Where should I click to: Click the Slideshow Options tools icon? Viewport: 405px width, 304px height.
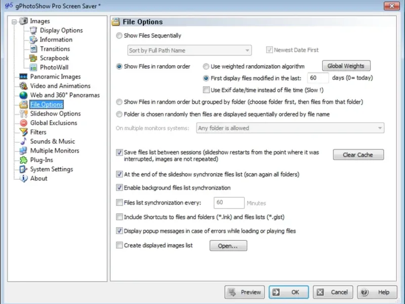point(23,113)
